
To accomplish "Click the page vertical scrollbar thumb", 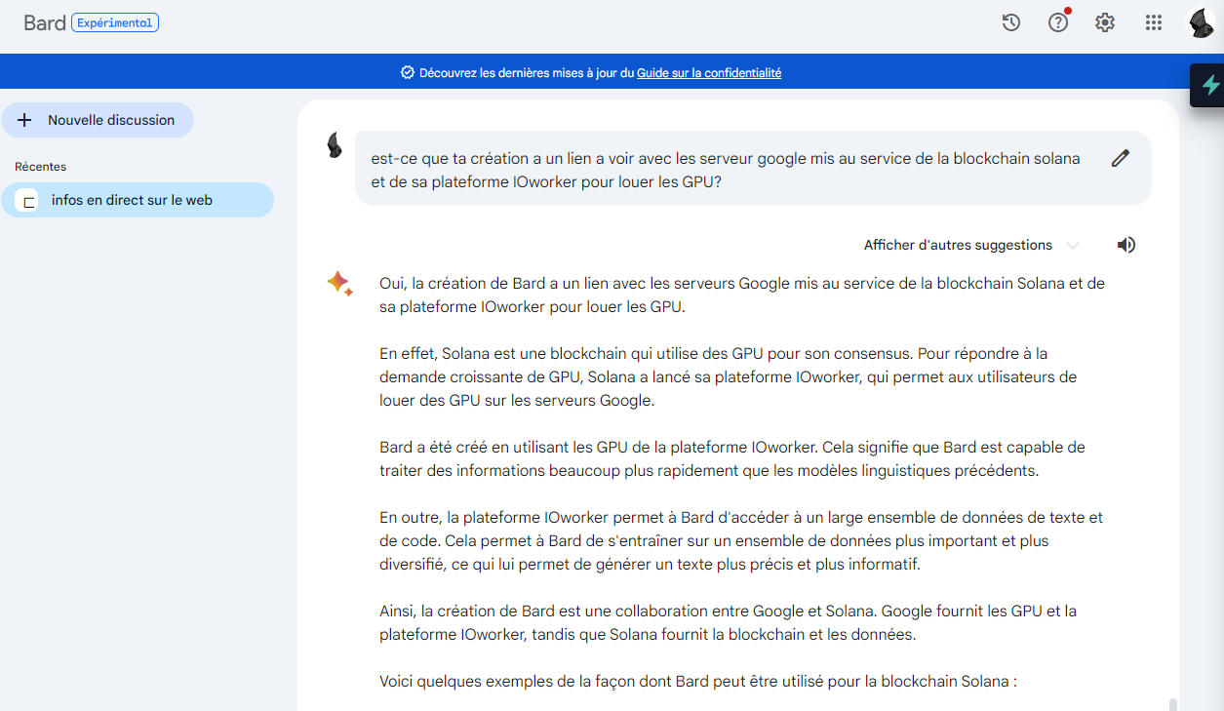I will (1172, 704).
